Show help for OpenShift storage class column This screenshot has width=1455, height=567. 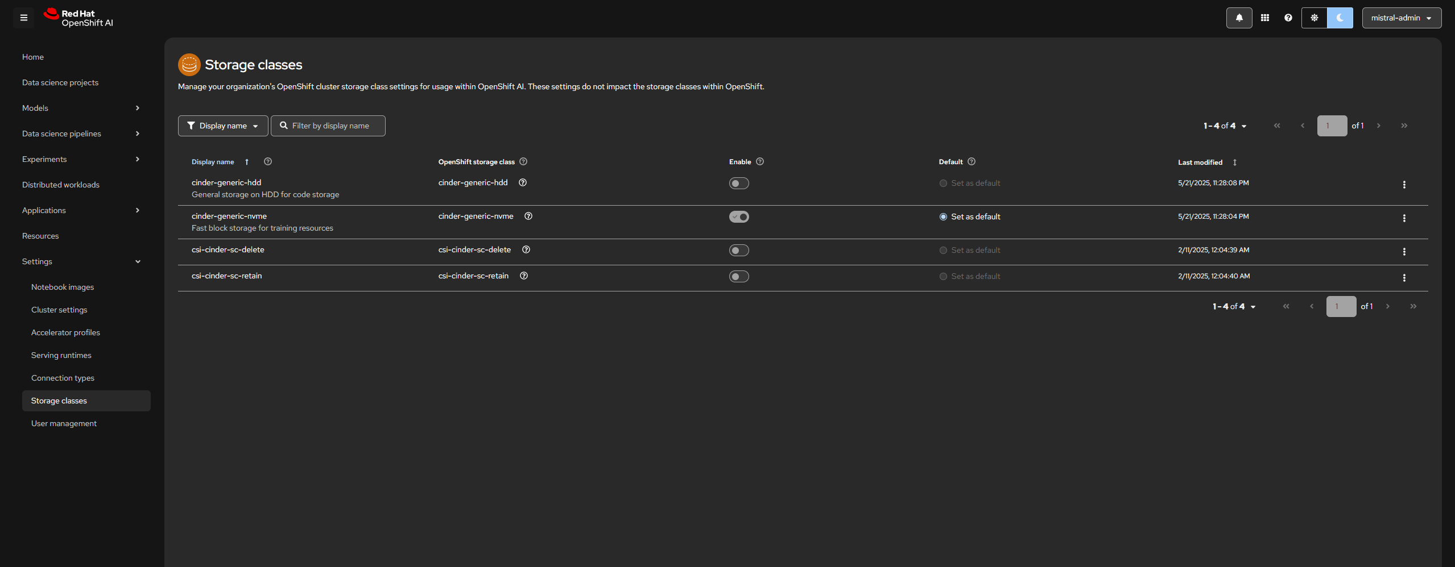click(523, 162)
